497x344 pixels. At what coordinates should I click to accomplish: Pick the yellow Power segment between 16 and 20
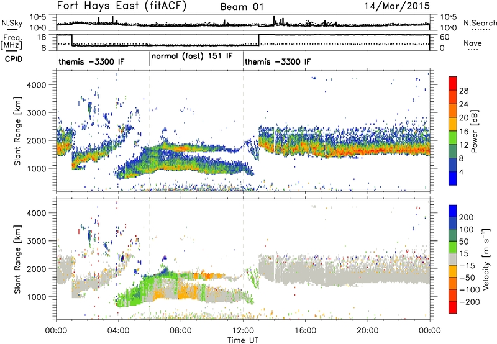click(x=453, y=124)
